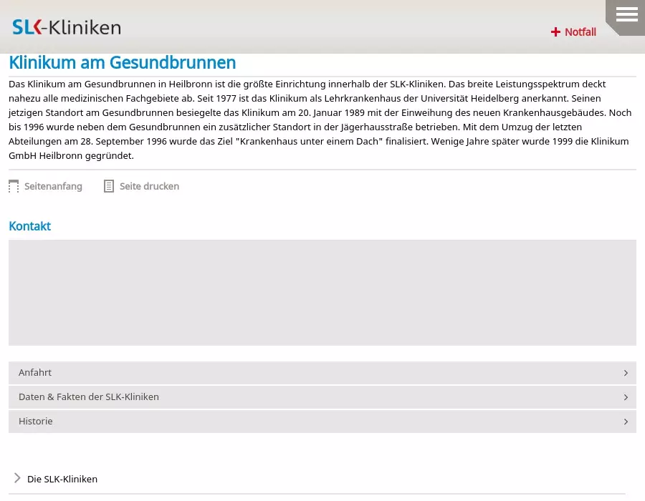Open the hamburger menu icon

click(x=626, y=14)
